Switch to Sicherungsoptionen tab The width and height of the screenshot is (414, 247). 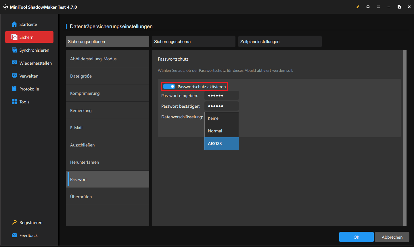[x=108, y=41]
